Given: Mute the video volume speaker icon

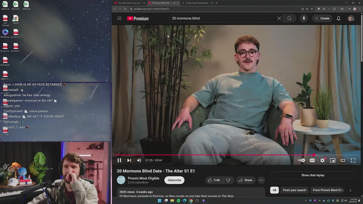Looking at the screenshot, I should 139,160.
